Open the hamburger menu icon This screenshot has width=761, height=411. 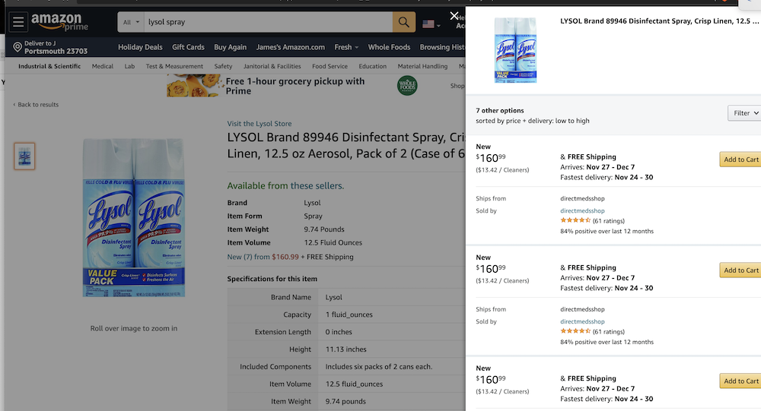pos(19,22)
